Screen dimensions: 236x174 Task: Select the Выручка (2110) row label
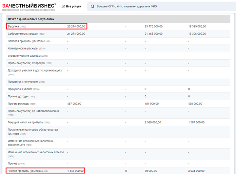point(17,27)
